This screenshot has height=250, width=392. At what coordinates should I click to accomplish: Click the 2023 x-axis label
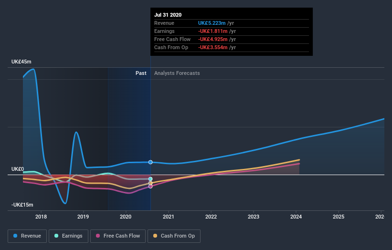tap(254, 217)
